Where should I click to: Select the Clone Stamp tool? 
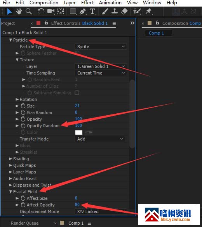[115, 11]
